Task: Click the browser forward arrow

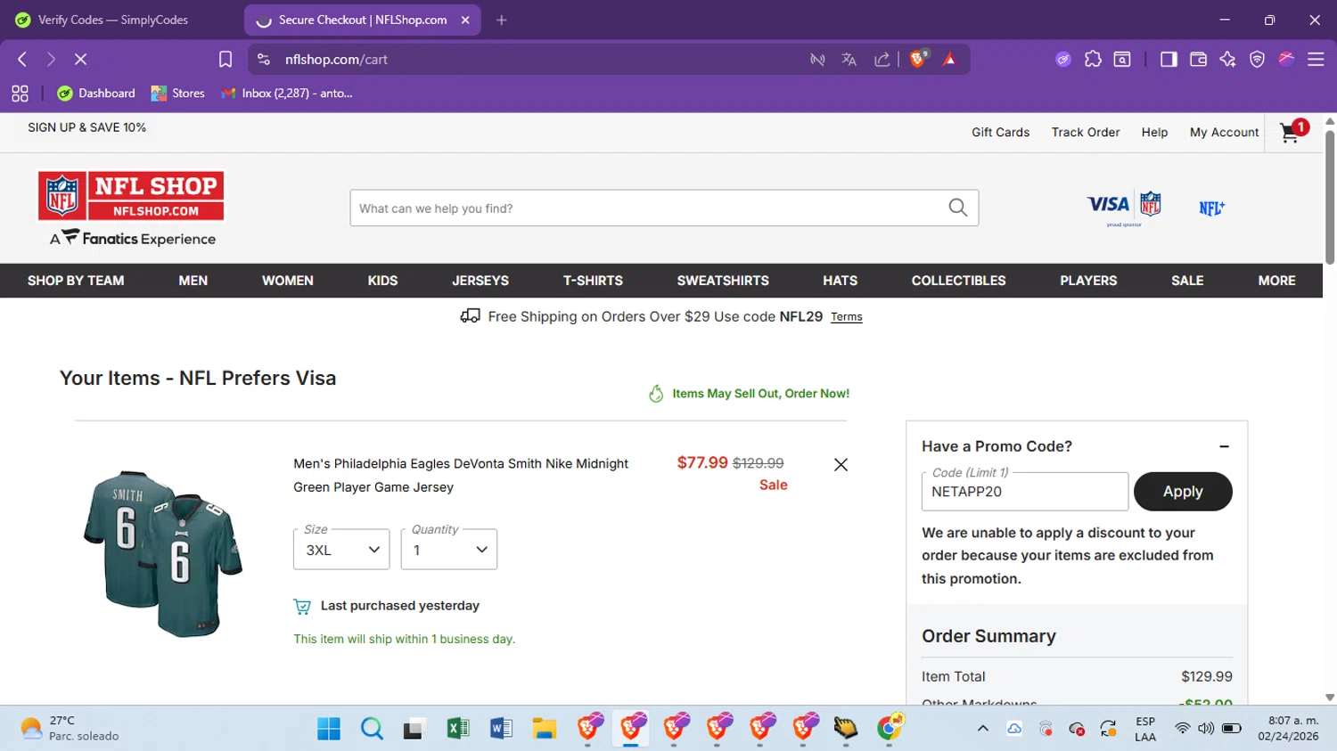Action: (51, 59)
